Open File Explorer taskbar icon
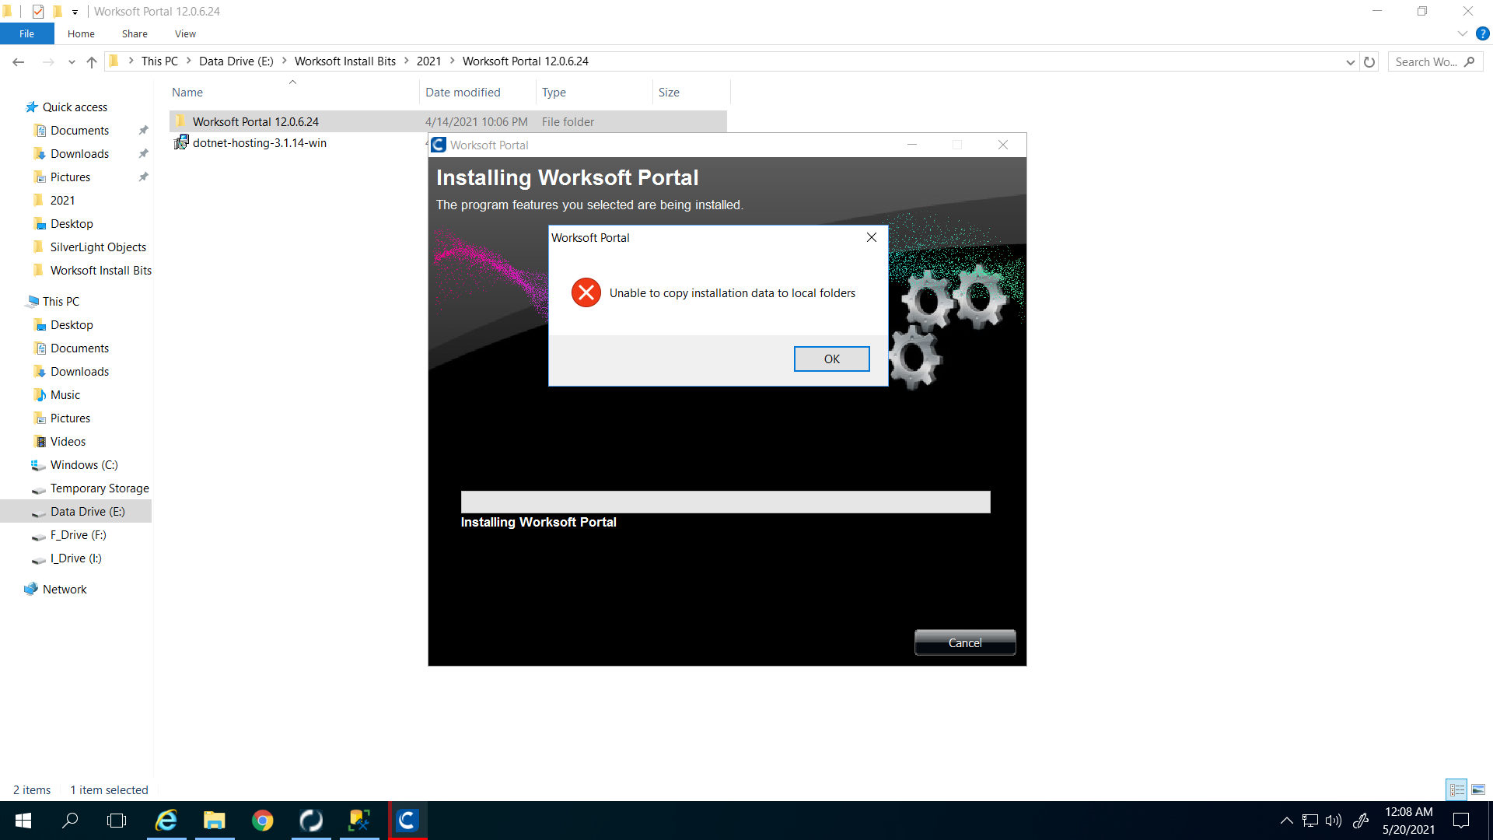The image size is (1493, 840). [x=215, y=821]
